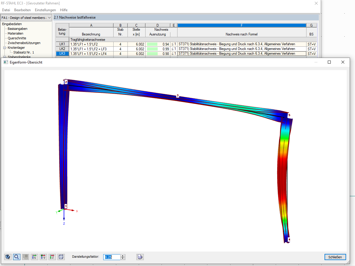Click cell 1.35*LF1 + 1.5*LF2 + LF4
Screen dimensions: 355x266
91,53
